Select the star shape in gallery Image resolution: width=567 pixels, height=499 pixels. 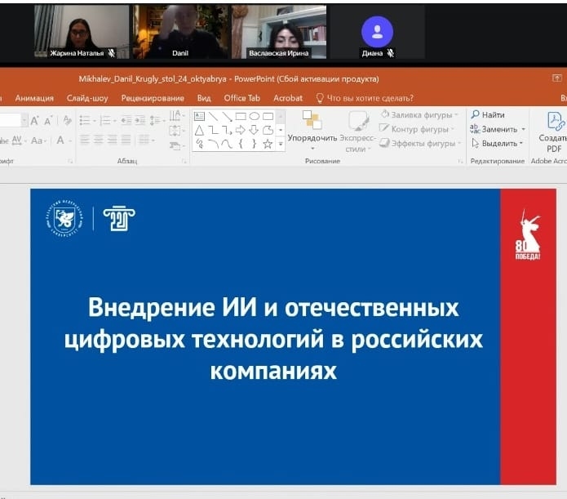[x=268, y=144]
